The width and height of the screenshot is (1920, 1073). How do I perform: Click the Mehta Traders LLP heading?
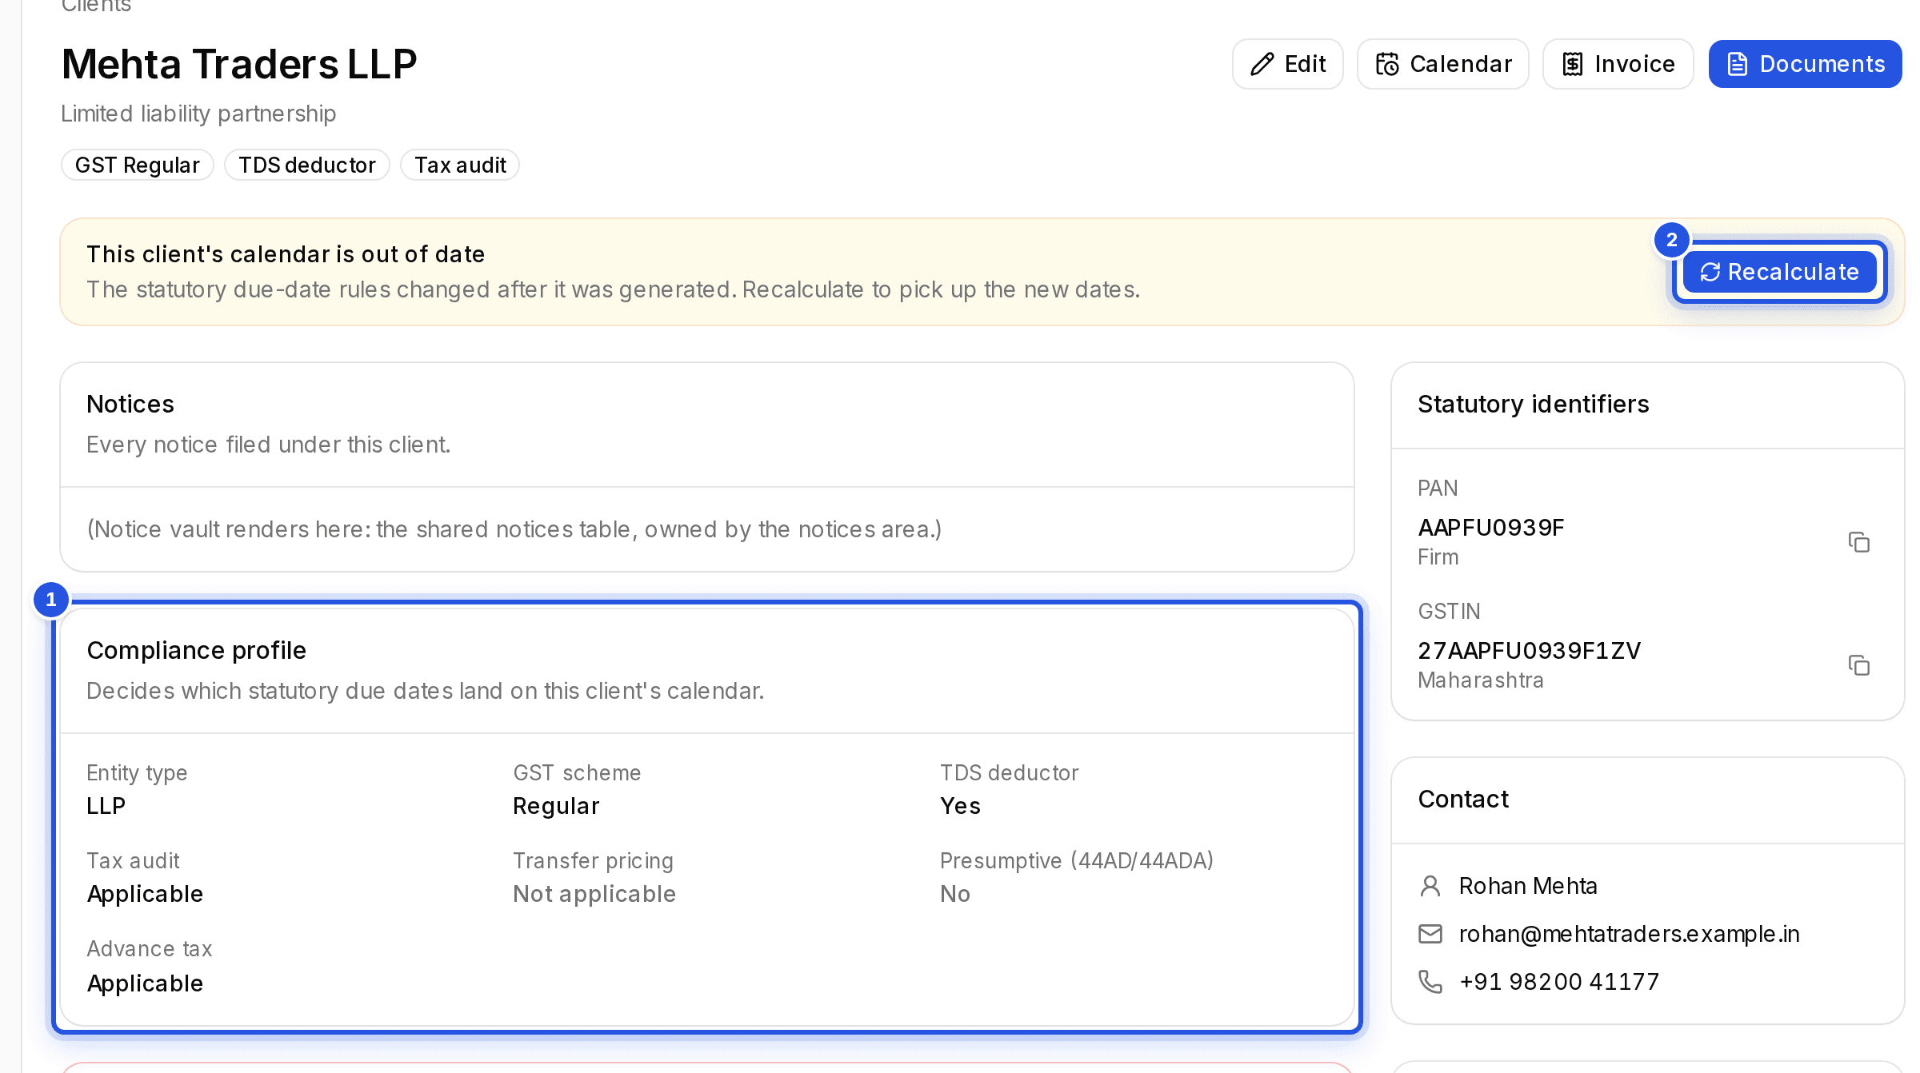click(x=239, y=64)
